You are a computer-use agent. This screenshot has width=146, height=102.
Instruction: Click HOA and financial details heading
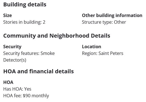point(39,72)
